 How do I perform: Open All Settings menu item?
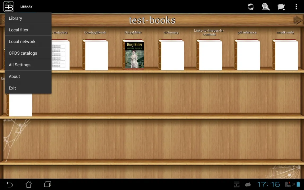[28, 65]
